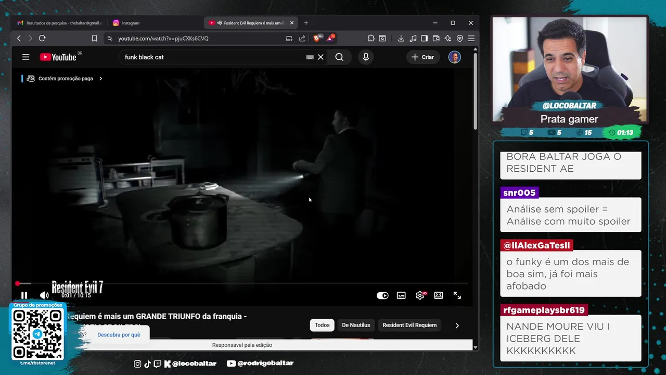Open the Brave VPN shield icon
The image size is (666, 375).
[459, 38]
